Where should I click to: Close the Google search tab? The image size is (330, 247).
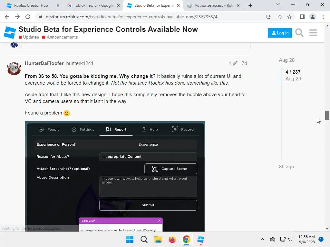pos(118,5)
